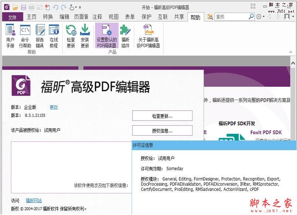Open the 视图 ribbon tab
Image resolution: width=297 pixels, height=215 pixels.
[x=114, y=17]
